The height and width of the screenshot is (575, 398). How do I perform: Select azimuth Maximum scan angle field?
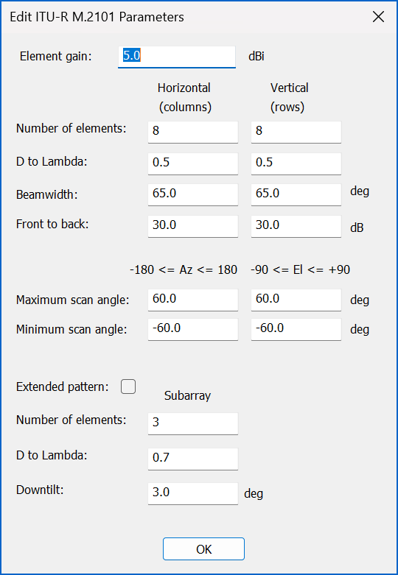pos(193,300)
